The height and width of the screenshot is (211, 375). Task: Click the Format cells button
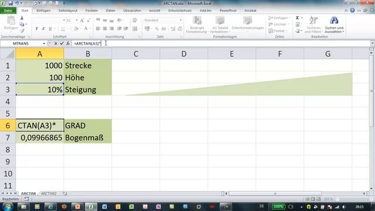[x=278, y=31]
